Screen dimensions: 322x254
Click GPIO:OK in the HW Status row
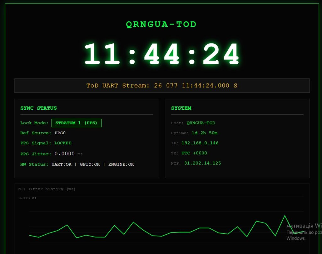pyautogui.click(x=90, y=164)
